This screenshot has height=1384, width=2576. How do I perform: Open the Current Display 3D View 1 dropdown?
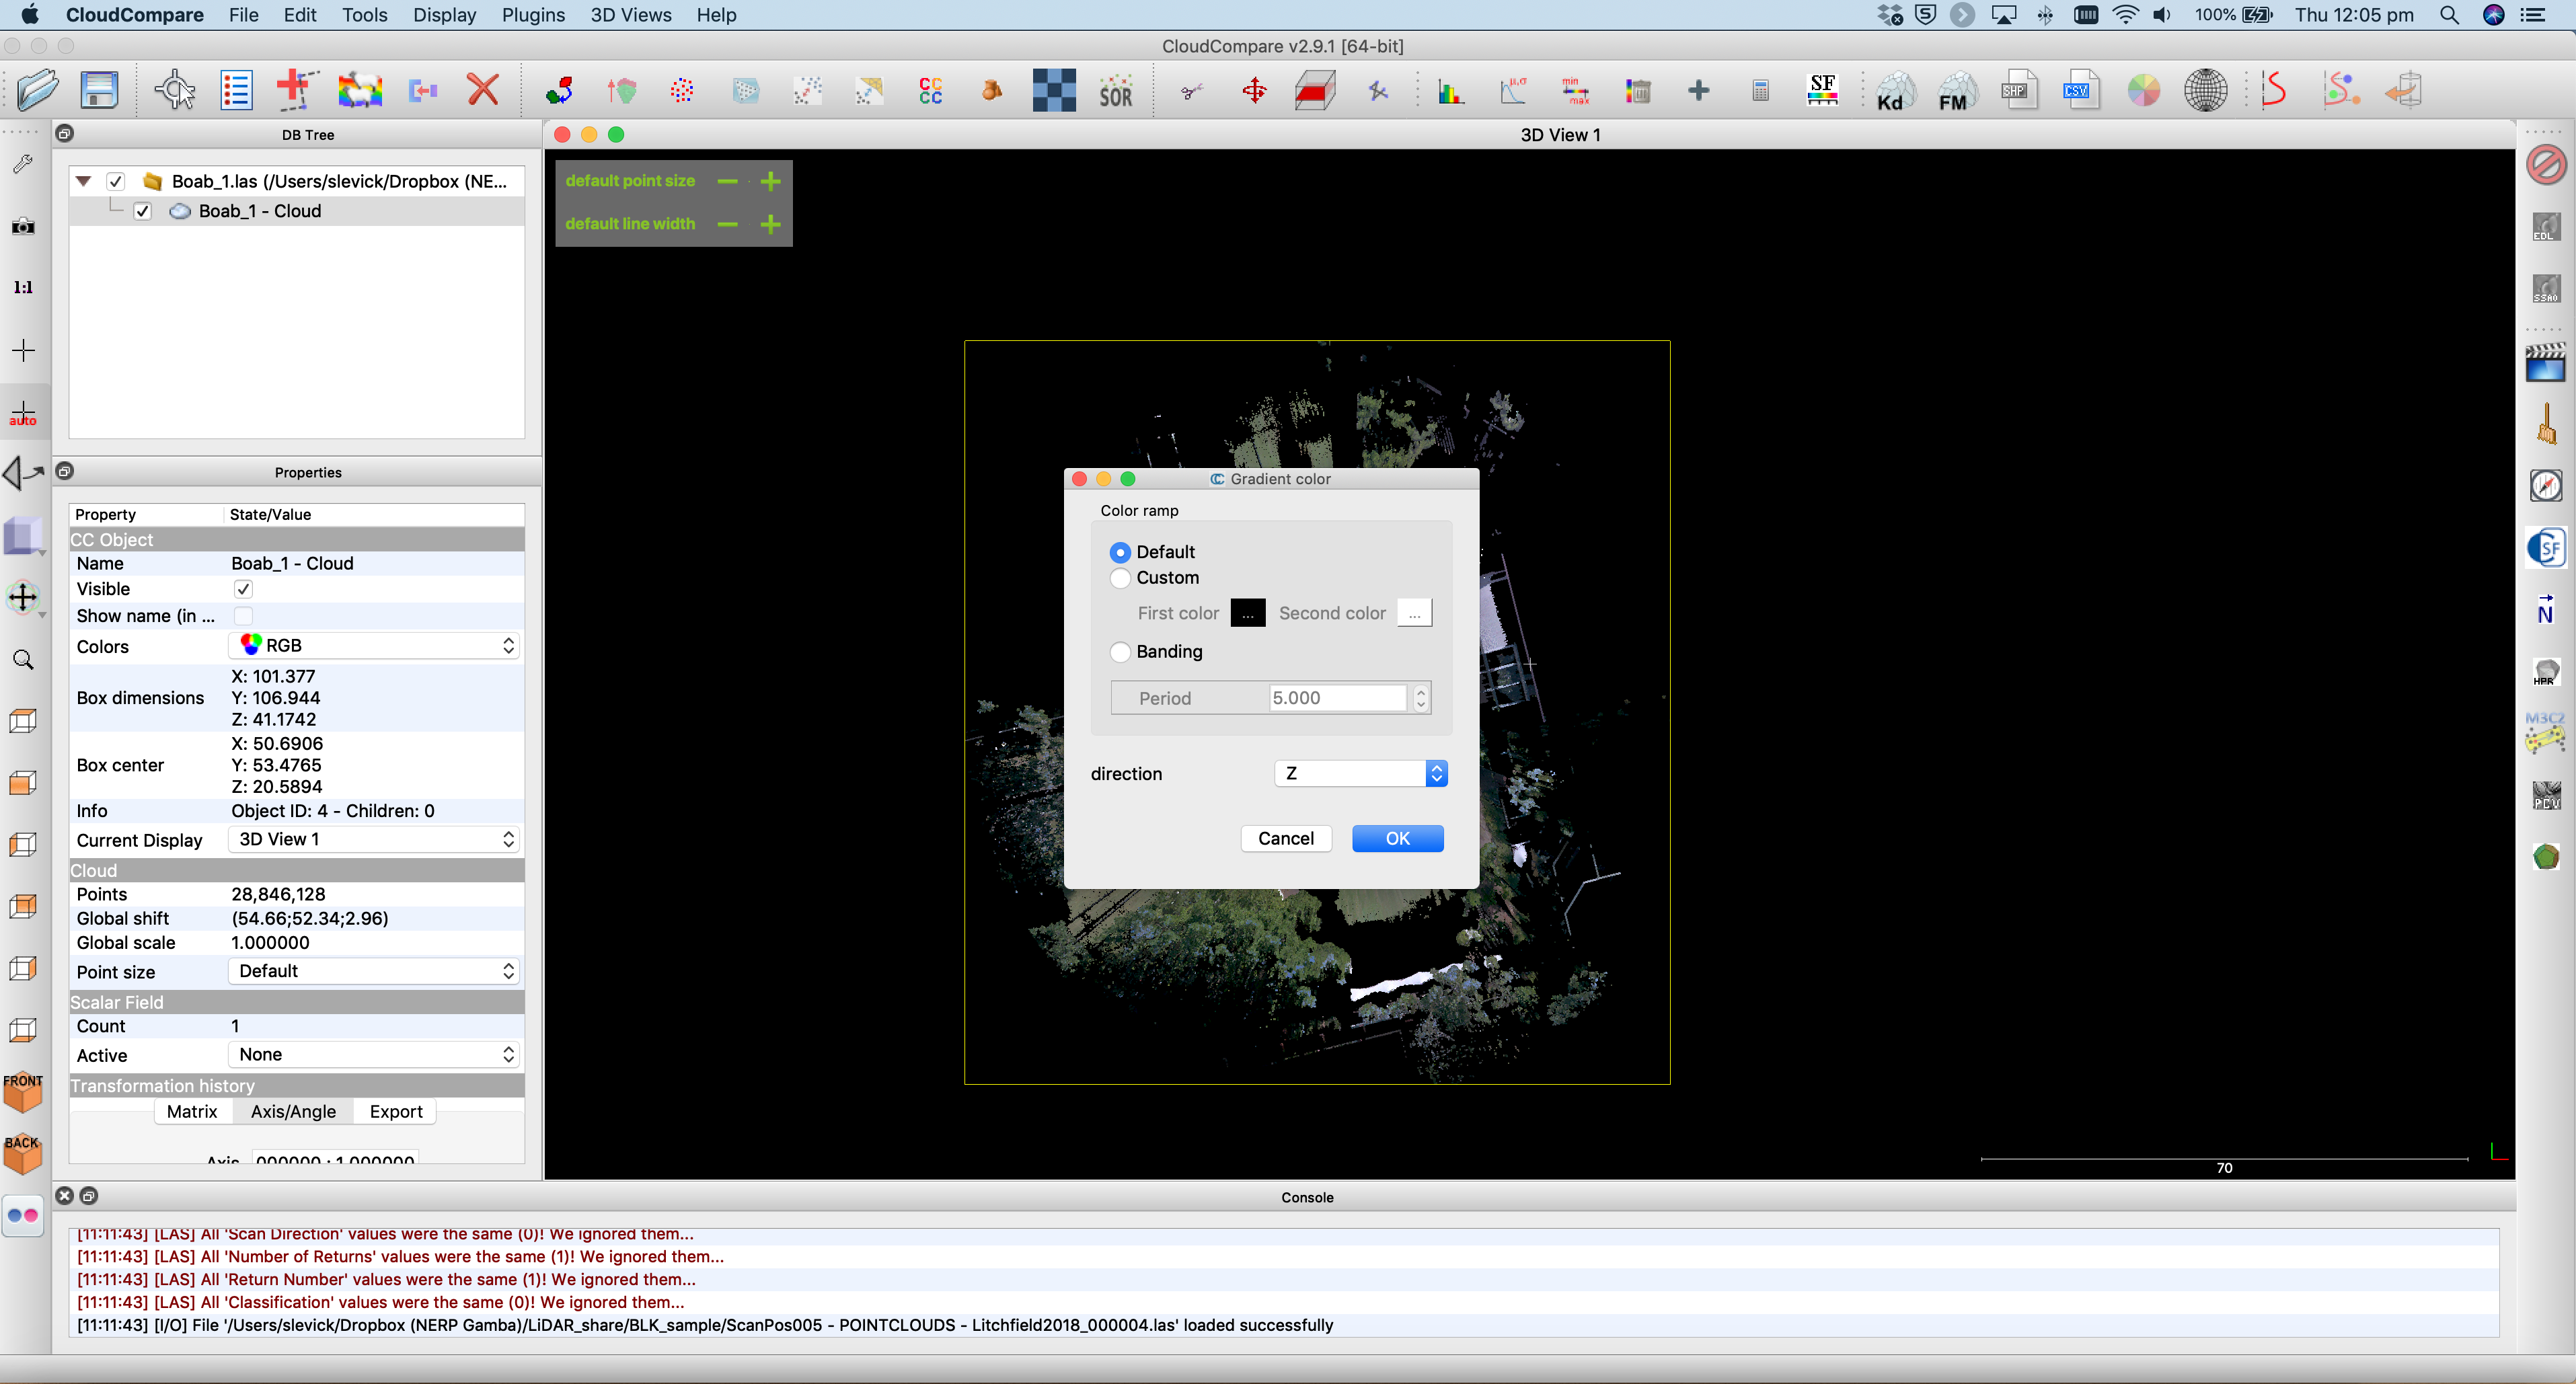pos(374,839)
